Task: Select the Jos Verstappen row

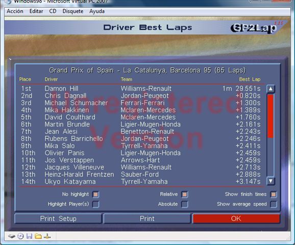Action: (141, 160)
